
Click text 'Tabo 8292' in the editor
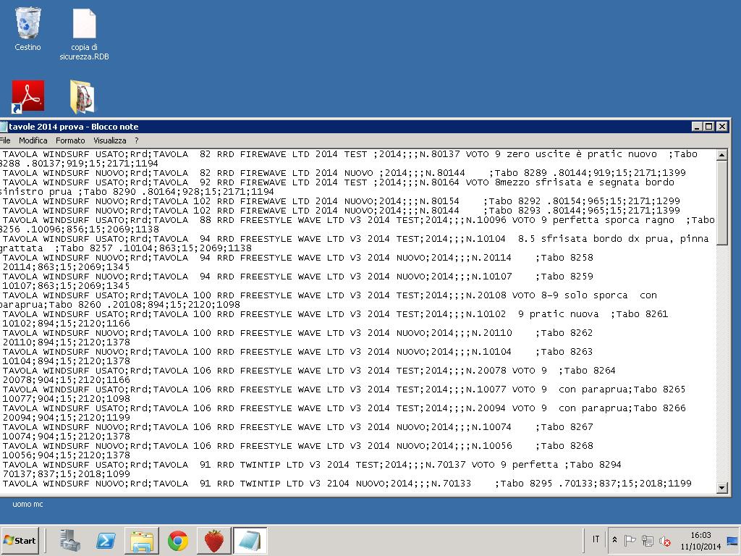click(515, 201)
